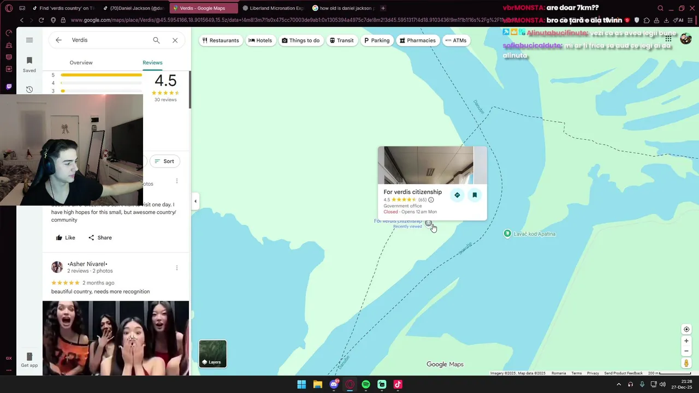
Task: Click the For verdis citizenship map marker
Action: pos(428,223)
